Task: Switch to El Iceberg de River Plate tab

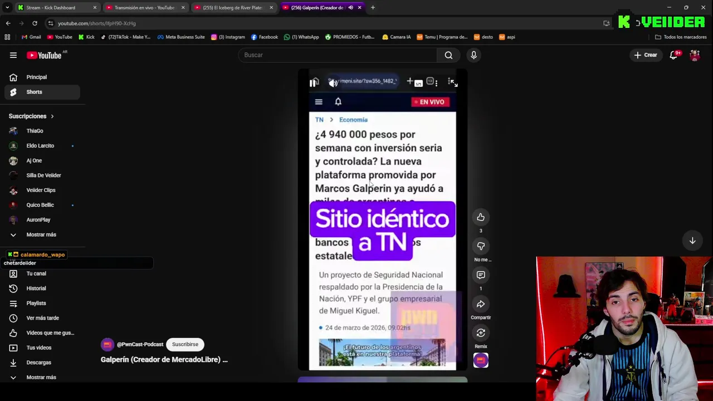Action: pos(232,8)
